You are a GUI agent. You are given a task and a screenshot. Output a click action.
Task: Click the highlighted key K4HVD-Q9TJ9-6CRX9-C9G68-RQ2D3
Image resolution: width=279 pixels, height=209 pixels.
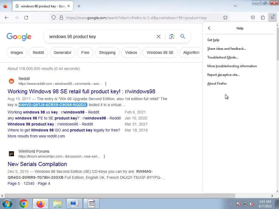[53, 105]
